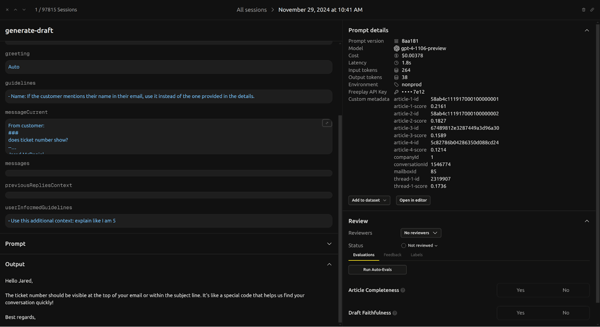Screen dimensions: 600x327
Task: Click the help icon beside Draft Faithfulness
Action: coord(395,313)
